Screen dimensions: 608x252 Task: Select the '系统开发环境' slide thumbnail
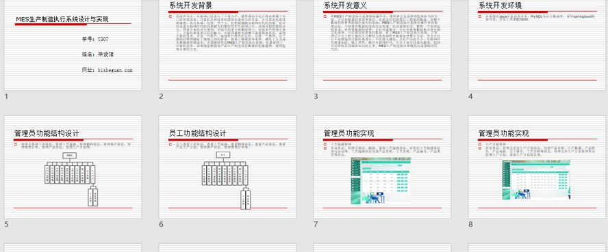pos(537,45)
